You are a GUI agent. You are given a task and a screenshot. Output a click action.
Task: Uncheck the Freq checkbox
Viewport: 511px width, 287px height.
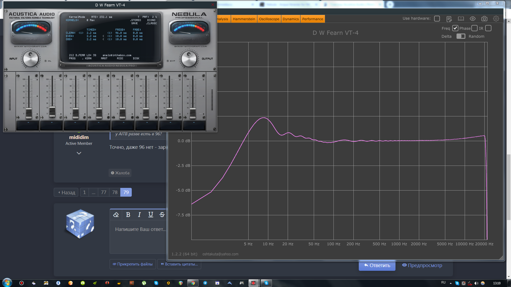tap(455, 28)
